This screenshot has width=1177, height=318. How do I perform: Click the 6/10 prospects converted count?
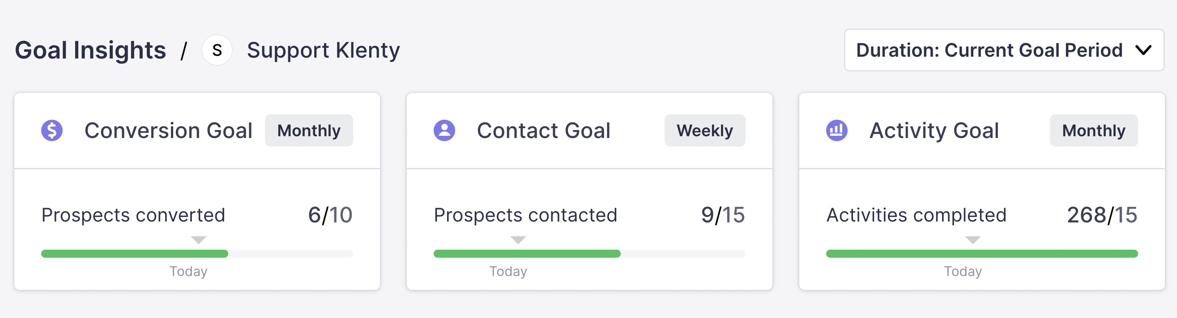click(x=330, y=215)
